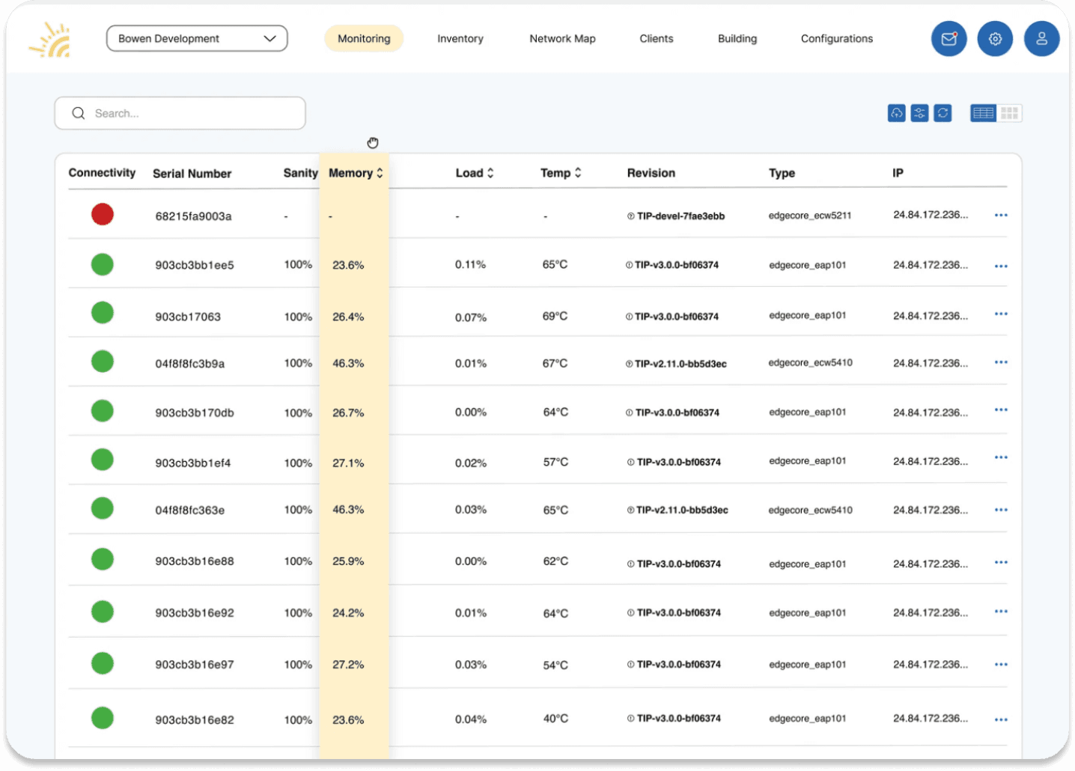Open revision TIP-v3.0.0-bf06374 of 903cb3bb1ee5
1075x771 pixels.
point(677,265)
